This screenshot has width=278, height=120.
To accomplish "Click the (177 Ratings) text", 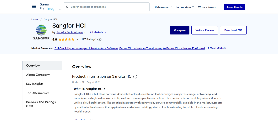I will 88,39.
